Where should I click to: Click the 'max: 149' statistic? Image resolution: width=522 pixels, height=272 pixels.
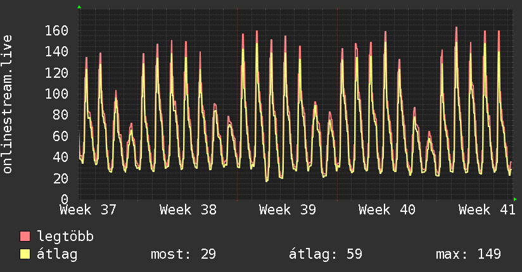468,254
